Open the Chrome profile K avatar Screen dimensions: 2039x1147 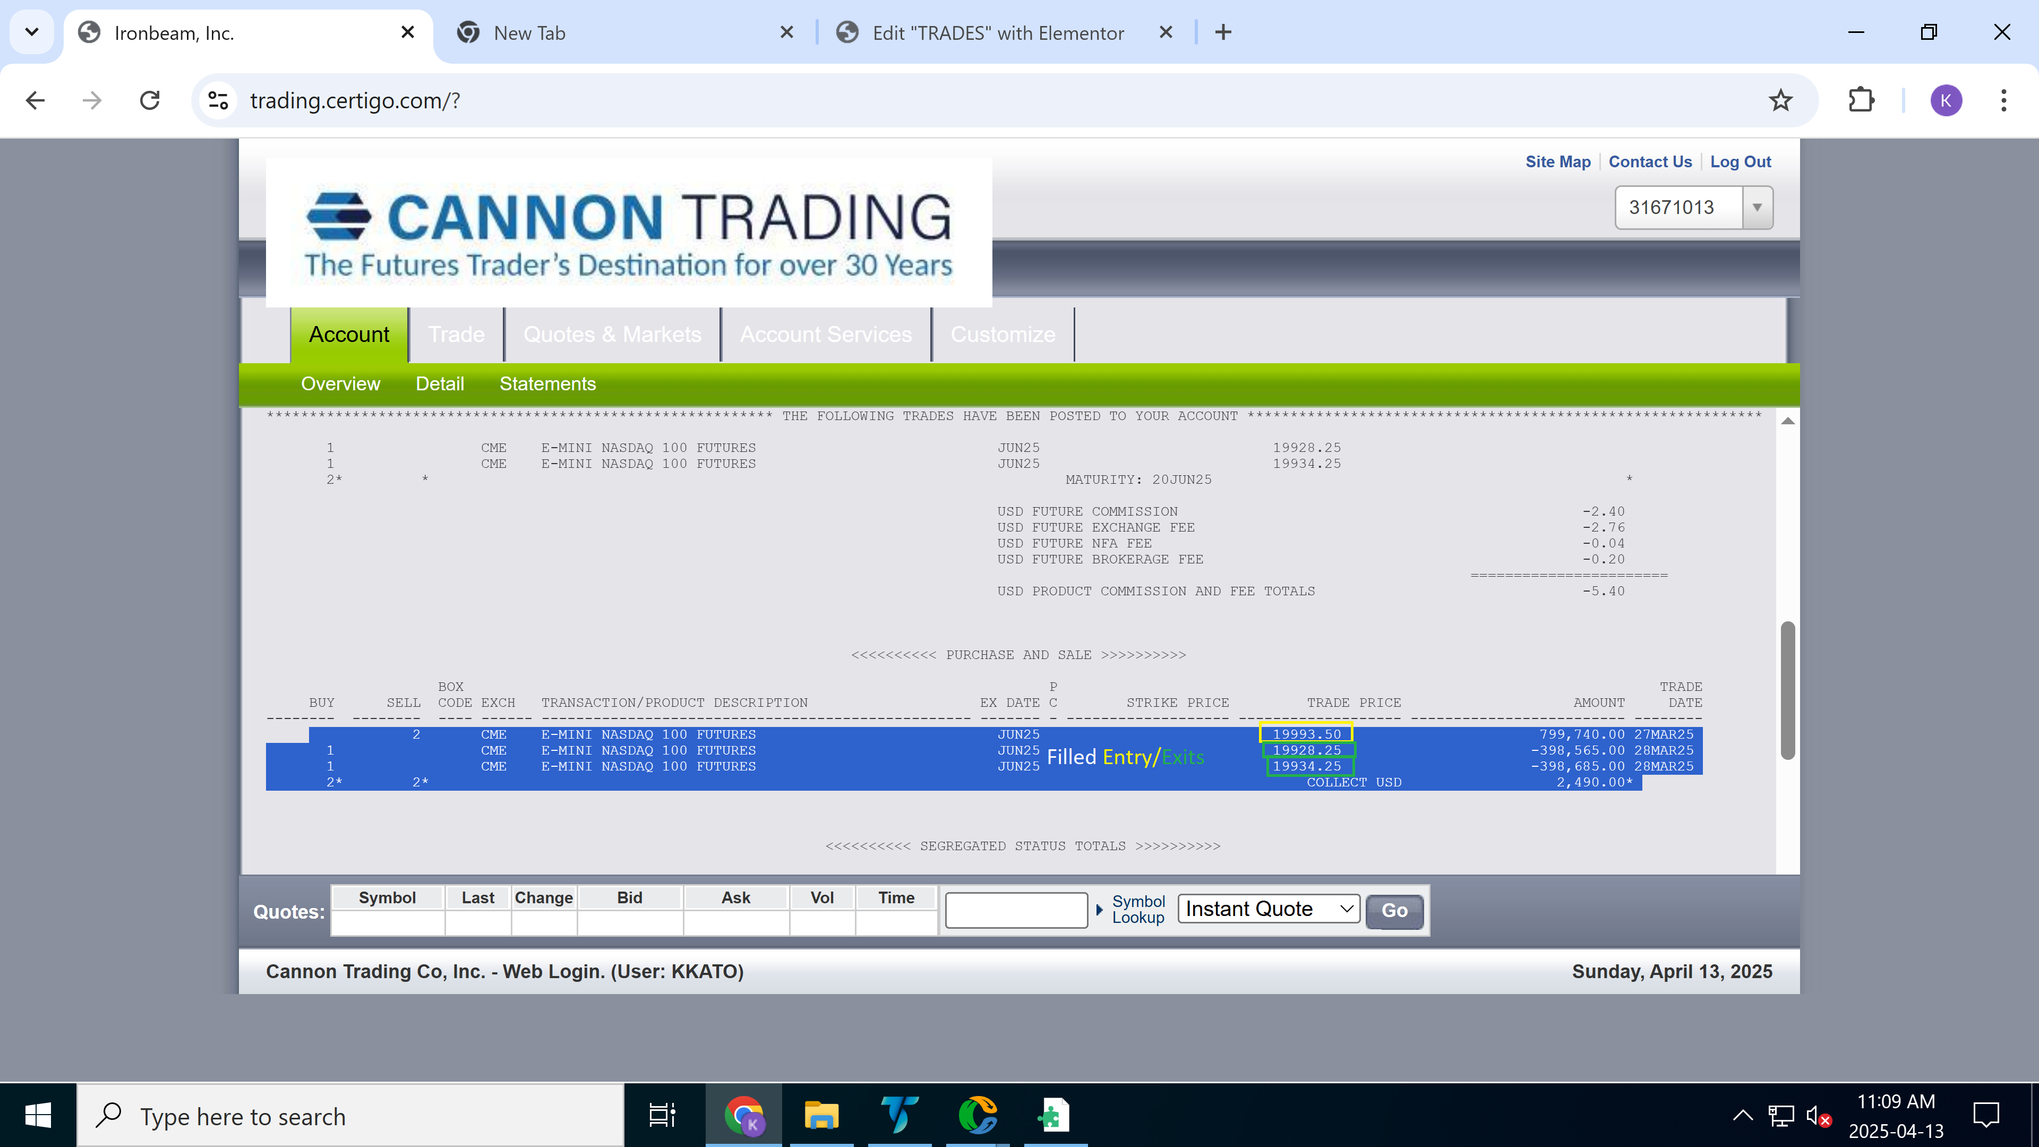1946,100
